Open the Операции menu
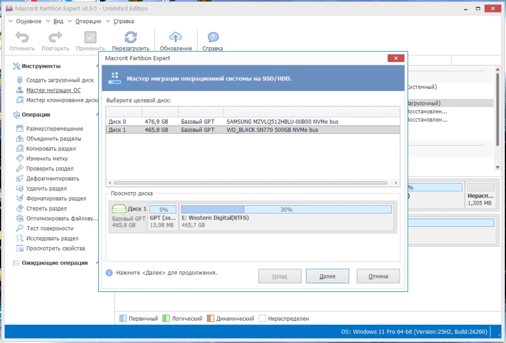 (x=88, y=21)
